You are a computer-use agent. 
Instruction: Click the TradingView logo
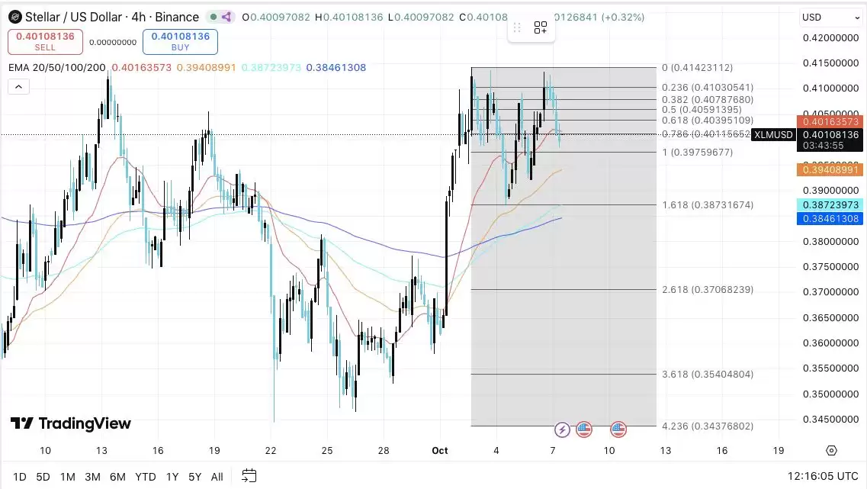(71, 423)
